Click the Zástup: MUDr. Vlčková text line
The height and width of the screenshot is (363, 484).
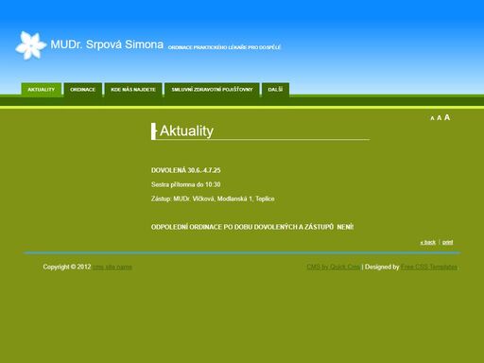pos(213,199)
